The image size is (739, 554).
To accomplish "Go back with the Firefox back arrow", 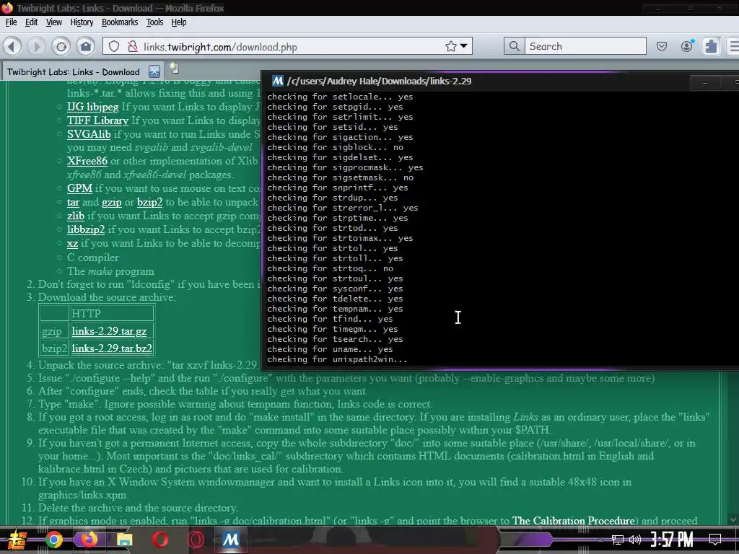I will tap(12, 46).
